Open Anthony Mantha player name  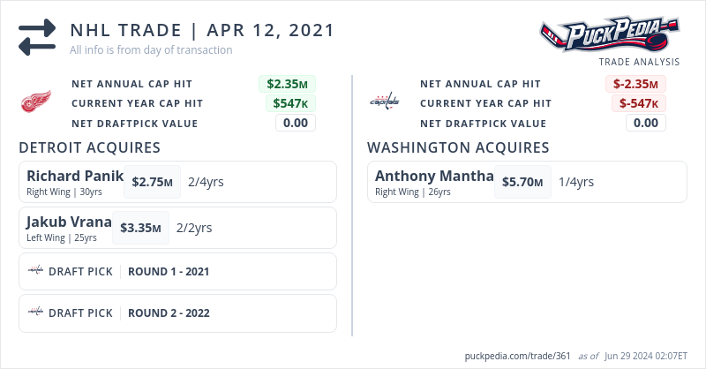tap(433, 176)
